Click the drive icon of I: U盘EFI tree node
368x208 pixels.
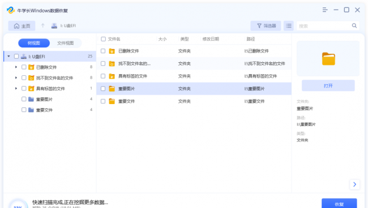(24, 56)
